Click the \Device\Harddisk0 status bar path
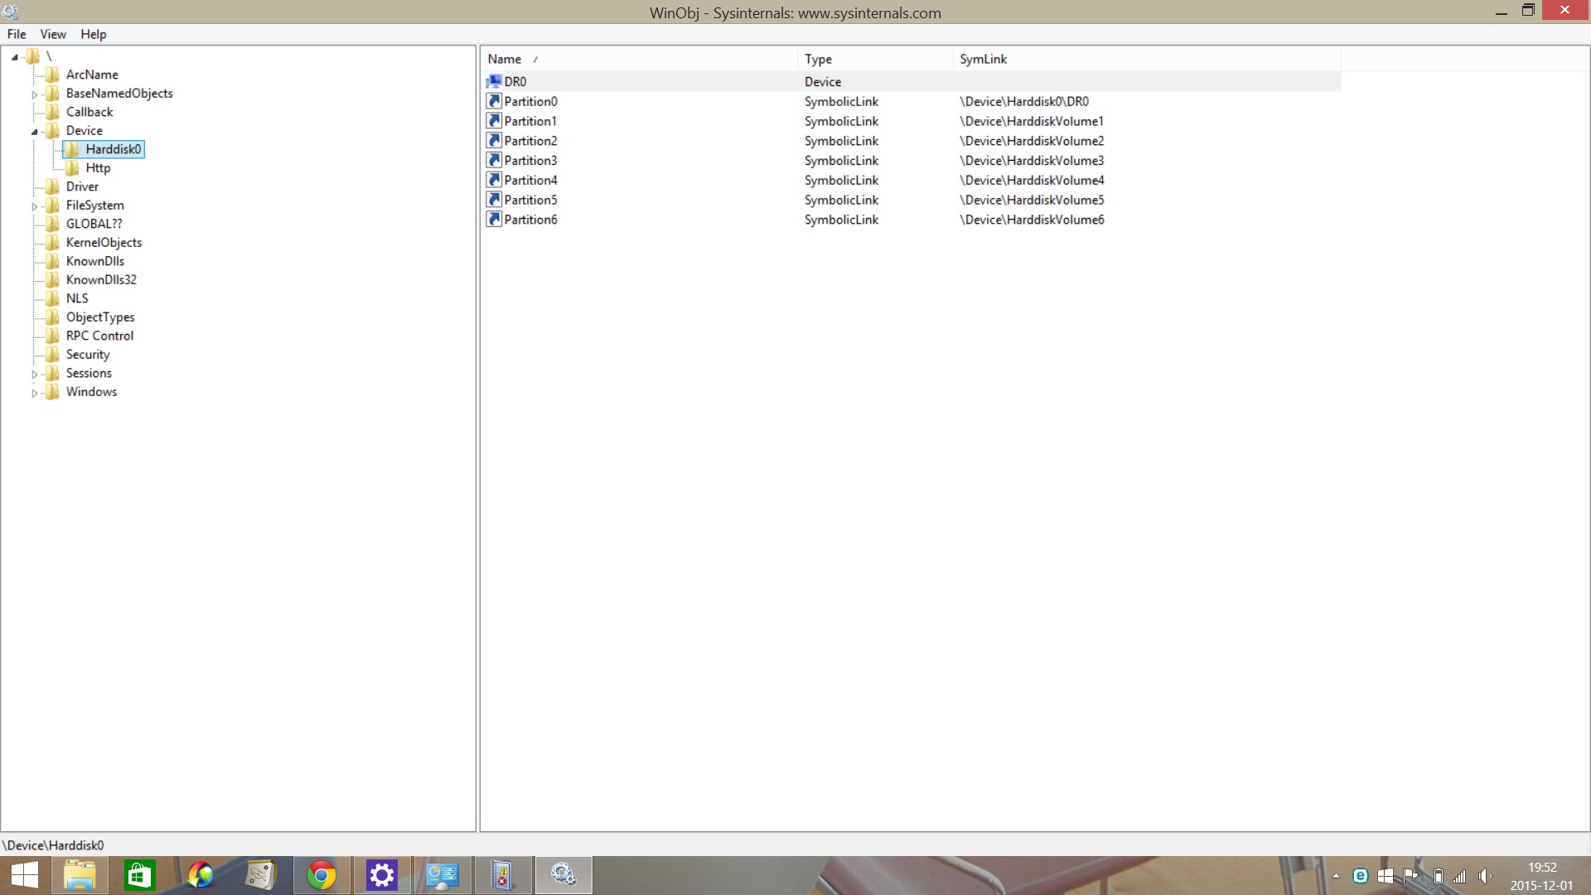The height and width of the screenshot is (895, 1591). pyautogui.click(x=54, y=845)
